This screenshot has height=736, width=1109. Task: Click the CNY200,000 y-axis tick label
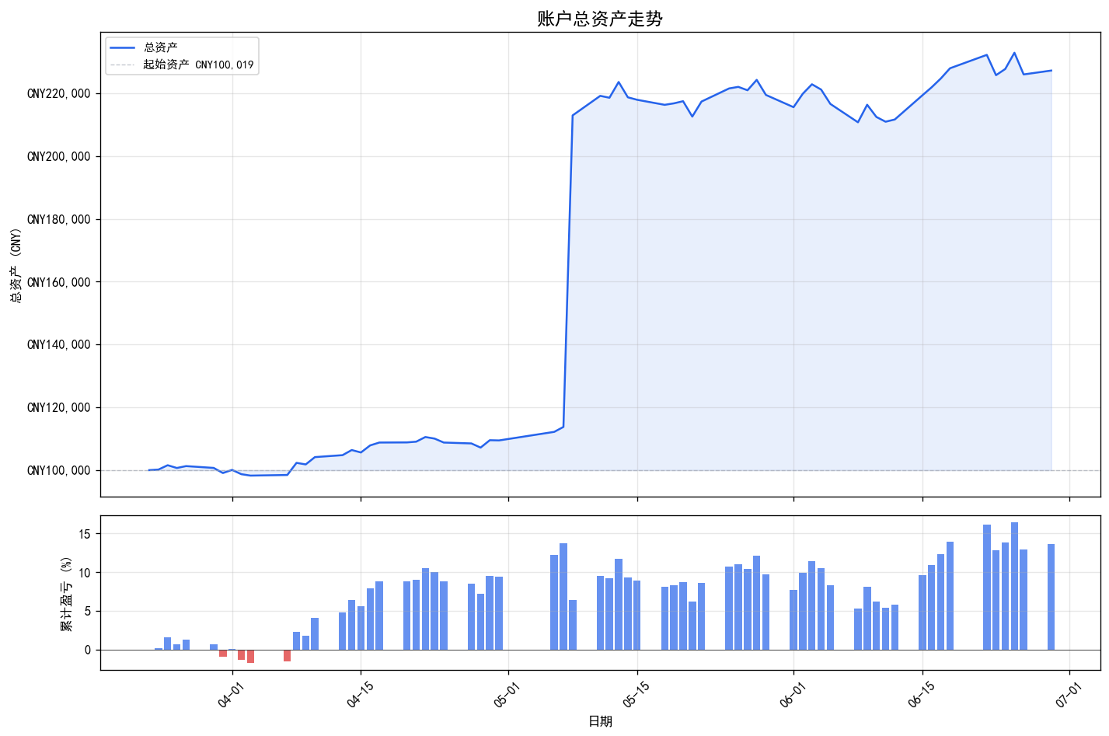(x=59, y=157)
